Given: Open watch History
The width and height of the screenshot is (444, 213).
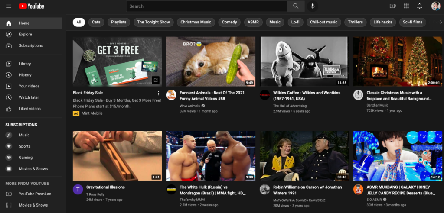Looking at the screenshot, I should (x=31, y=75).
